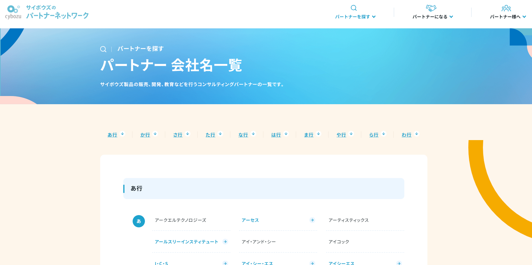Open the サイボウズのパートナーネットワーク home link

coord(57,12)
